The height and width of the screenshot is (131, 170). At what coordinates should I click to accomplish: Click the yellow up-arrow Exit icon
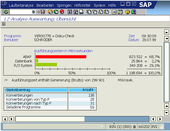pos(50,12)
